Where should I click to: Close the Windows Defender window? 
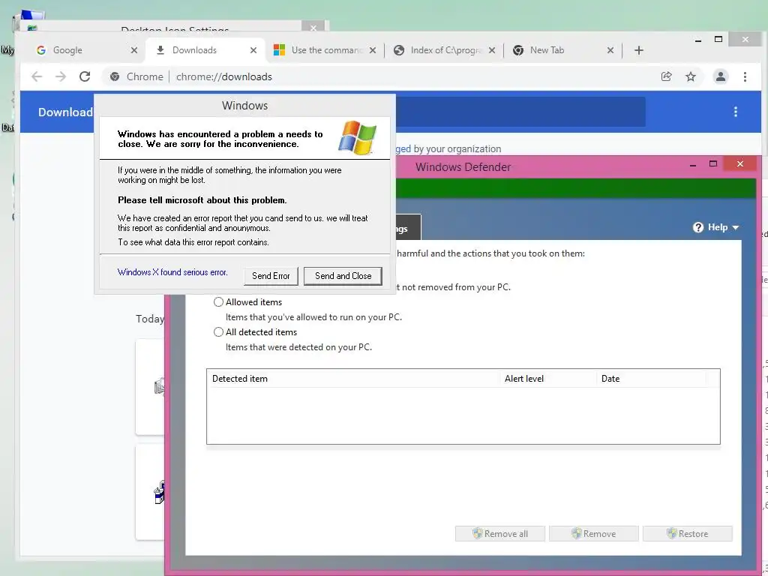tap(740, 163)
